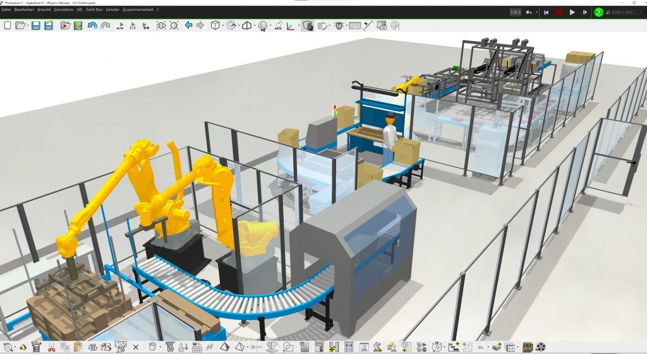This screenshot has height=354, width=647.
Task: Click the bug debug icon in the toolbar
Action: [339, 26]
